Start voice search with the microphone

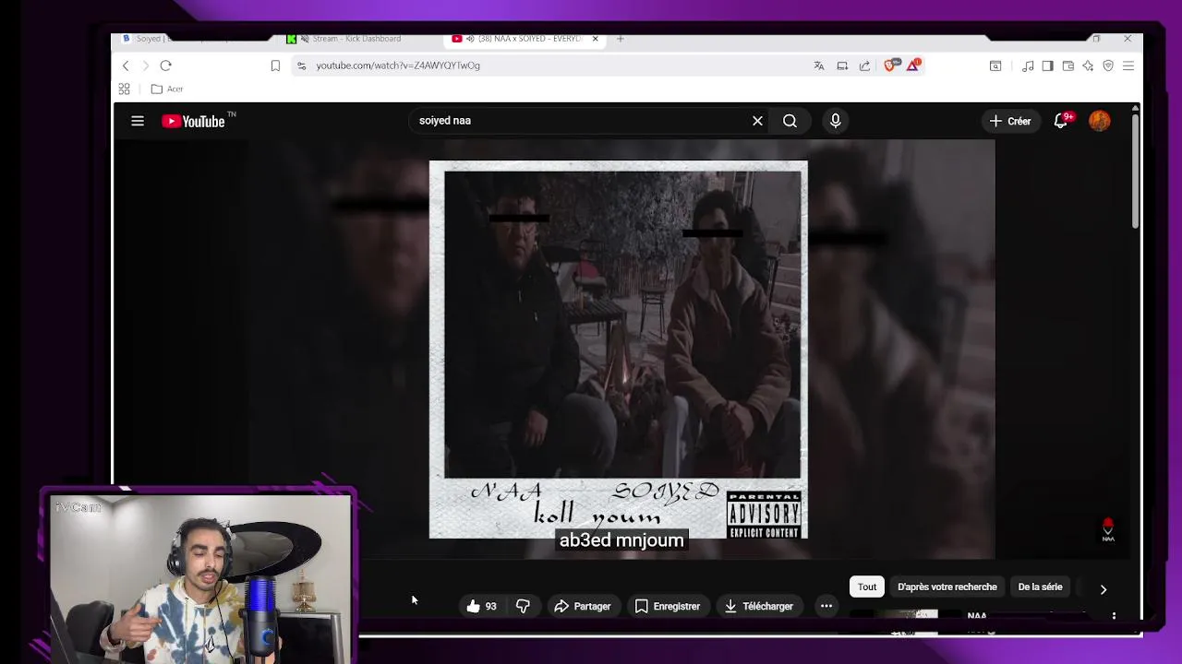coord(835,121)
